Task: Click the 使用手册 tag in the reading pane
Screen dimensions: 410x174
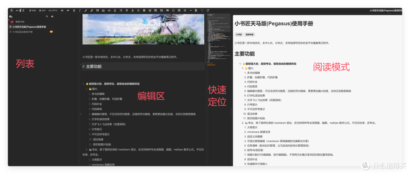Action: coord(249,34)
